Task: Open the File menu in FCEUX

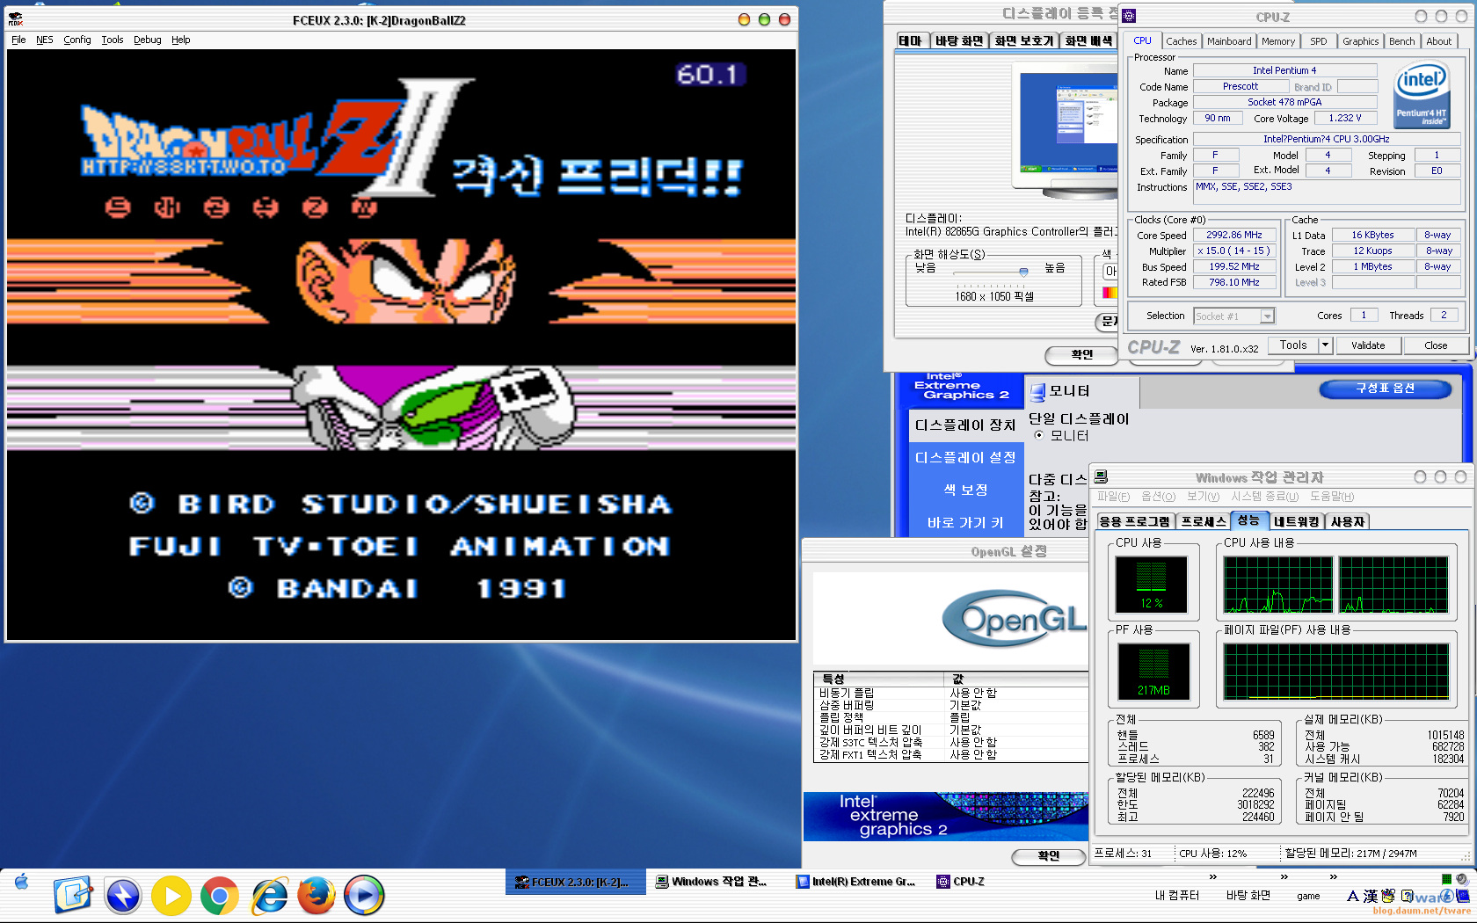Action: pyautogui.click(x=18, y=40)
